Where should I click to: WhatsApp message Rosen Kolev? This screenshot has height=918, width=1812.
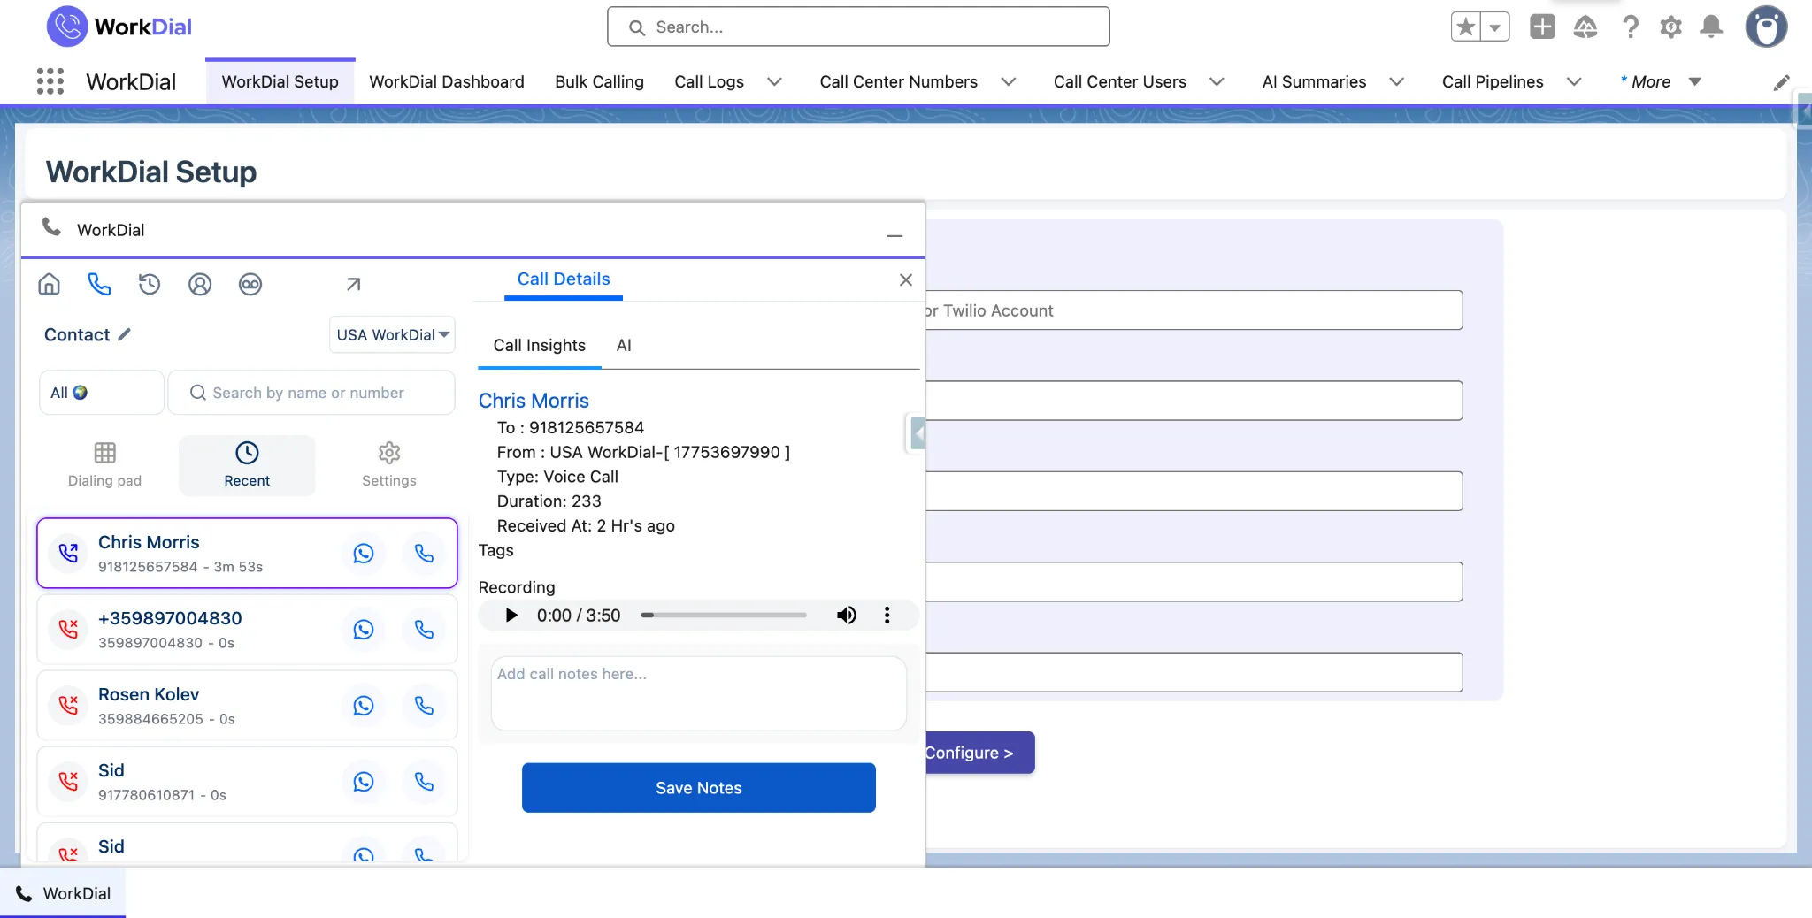[364, 706]
